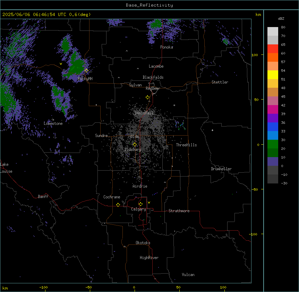Choose the bright green 20-30 dBZ swatch
The height and width of the screenshot is (292, 299).
tap(273, 144)
